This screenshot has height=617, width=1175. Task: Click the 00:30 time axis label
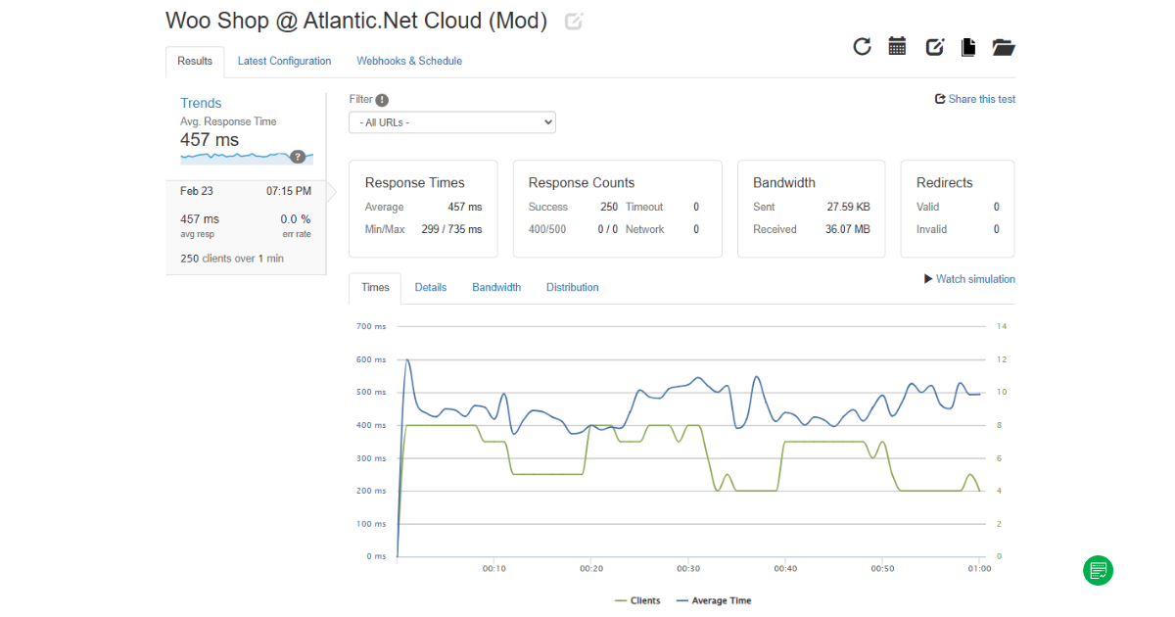coord(688,569)
